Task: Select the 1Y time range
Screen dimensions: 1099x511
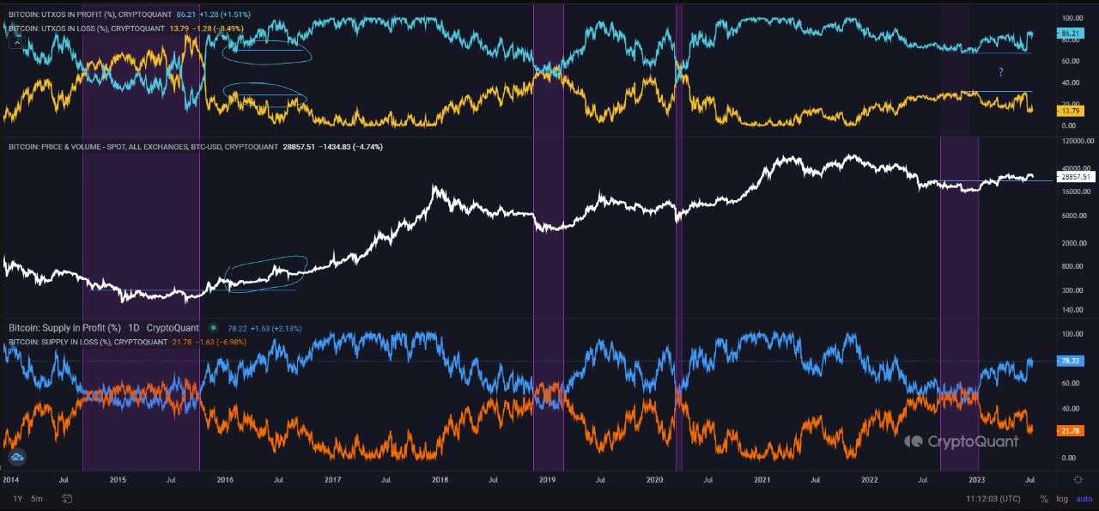Action: coord(18,498)
